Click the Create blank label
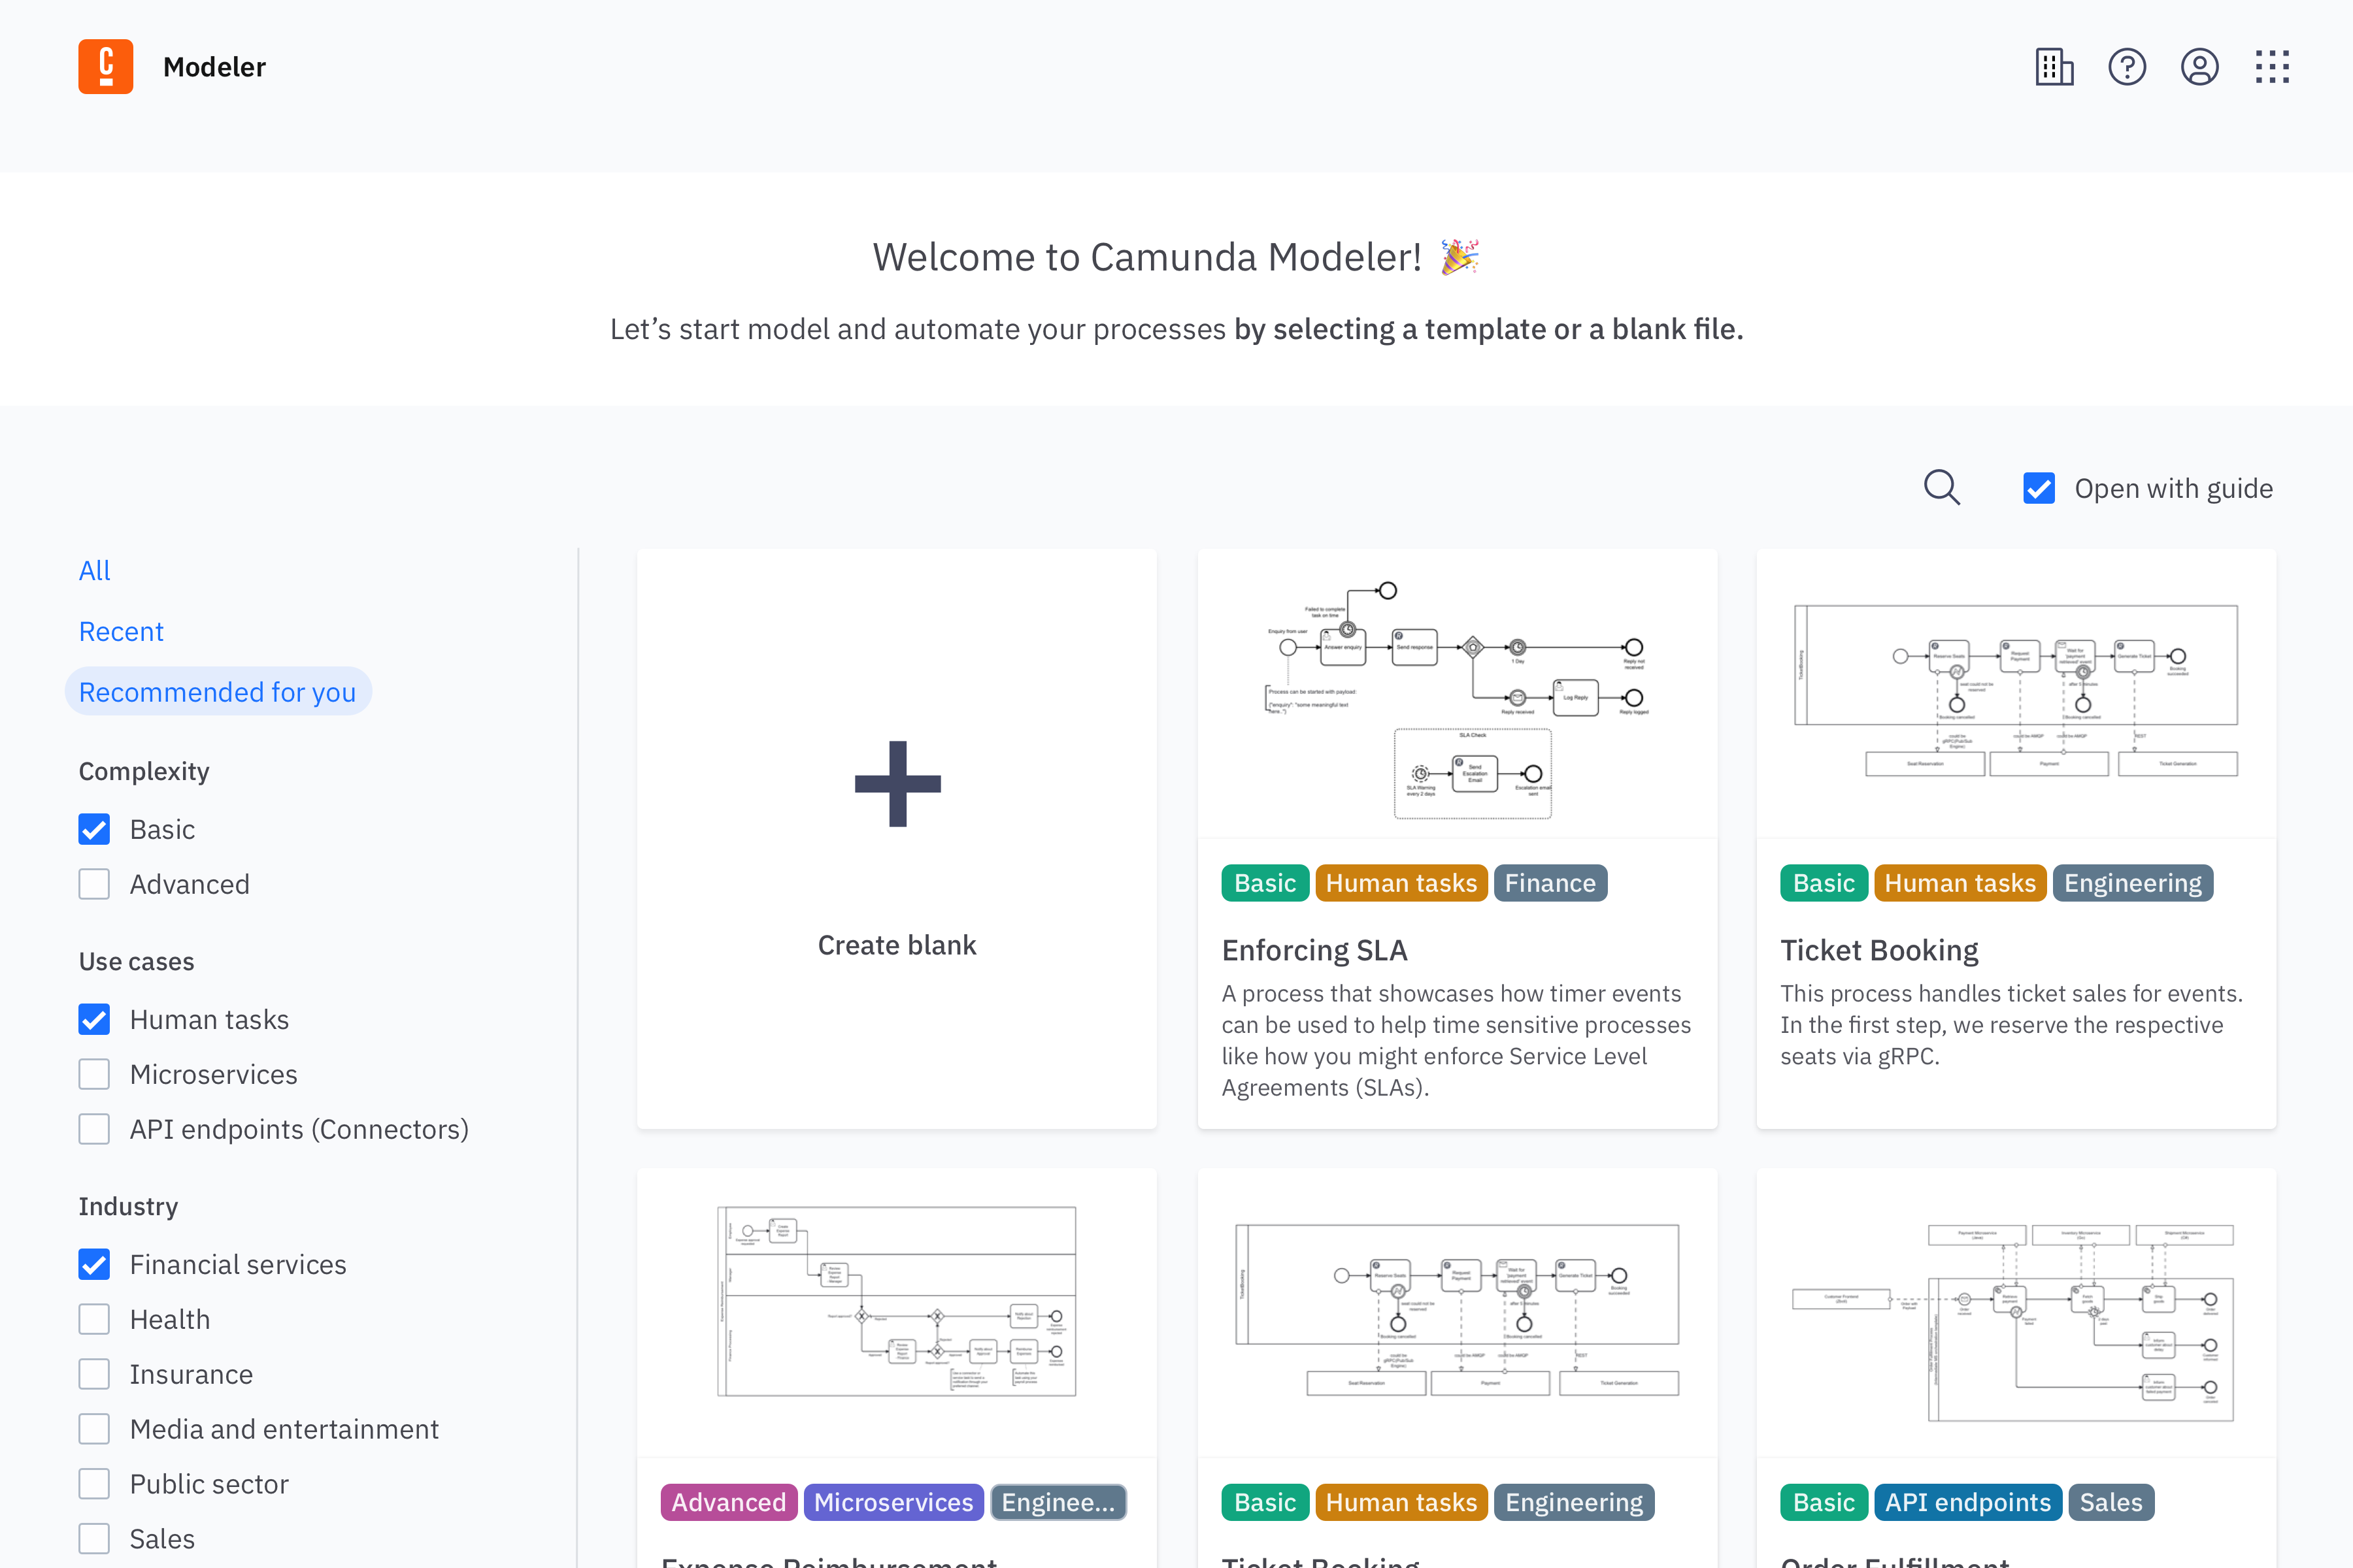This screenshot has height=1568, width=2353. 897,945
